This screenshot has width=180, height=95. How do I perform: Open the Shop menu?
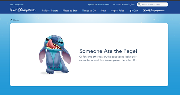click(103, 11)
